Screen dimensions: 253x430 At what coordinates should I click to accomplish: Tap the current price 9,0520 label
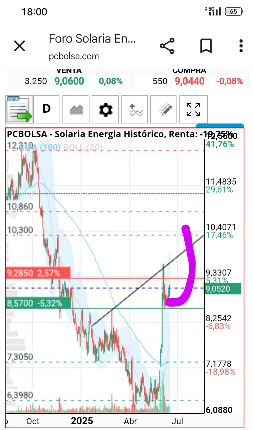223,289
